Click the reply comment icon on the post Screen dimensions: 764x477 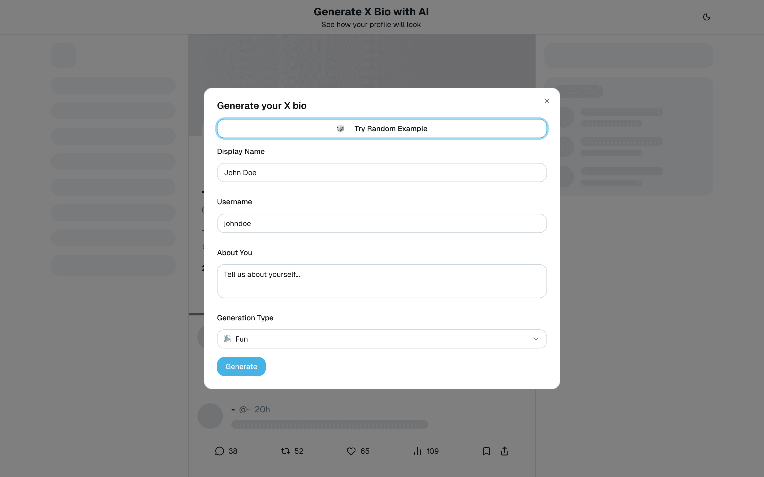tap(219, 451)
